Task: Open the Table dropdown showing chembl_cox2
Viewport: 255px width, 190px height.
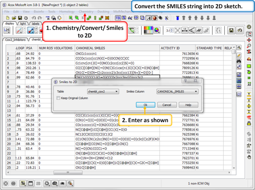Action: 103,92
